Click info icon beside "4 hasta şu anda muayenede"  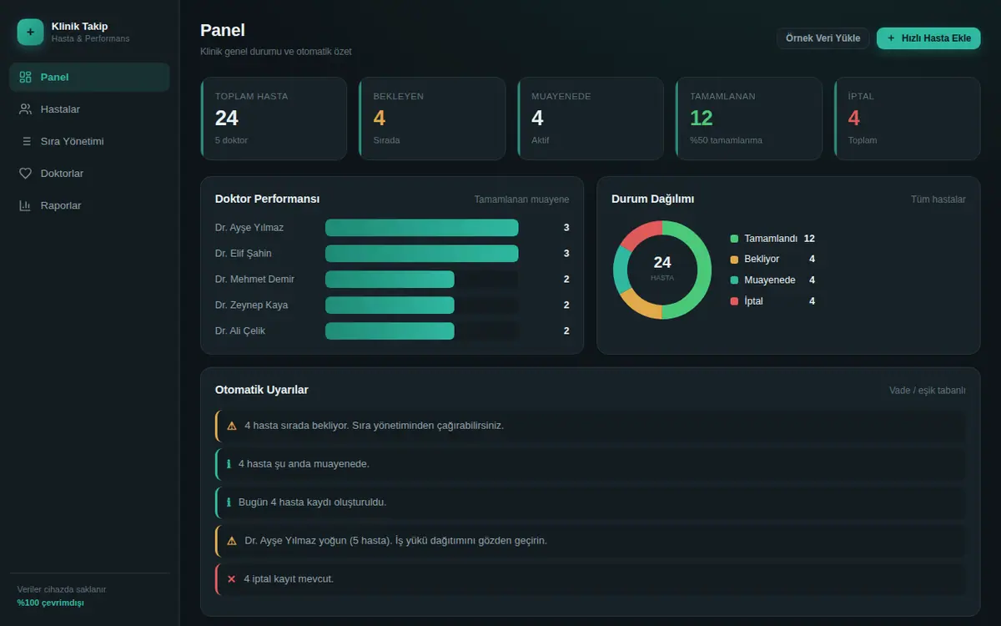coord(229,464)
